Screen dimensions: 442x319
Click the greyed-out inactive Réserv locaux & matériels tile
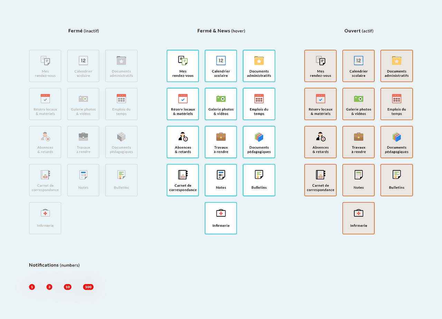click(x=45, y=104)
